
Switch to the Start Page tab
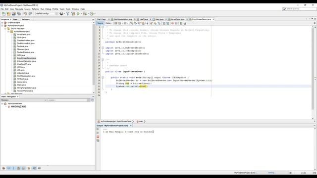[x=102, y=19]
